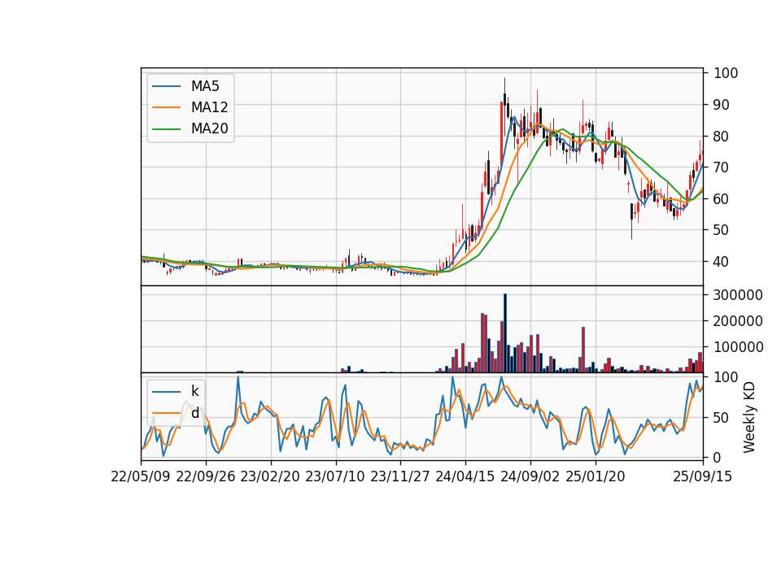Click the 300000 volume axis value
This screenshot has height=561, width=781.
pyautogui.click(x=738, y=295)
